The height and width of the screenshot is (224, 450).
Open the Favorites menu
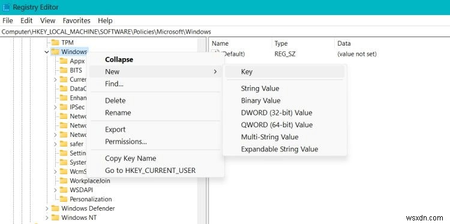point(76,20)
